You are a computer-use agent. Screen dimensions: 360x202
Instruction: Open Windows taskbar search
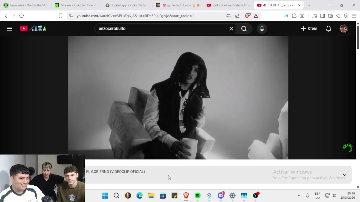[116, 196]
